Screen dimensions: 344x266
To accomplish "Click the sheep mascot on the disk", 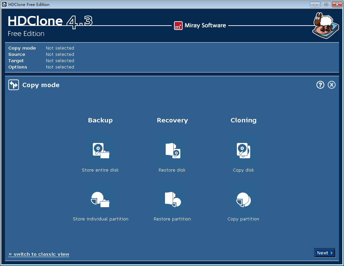I will (326, 26).
